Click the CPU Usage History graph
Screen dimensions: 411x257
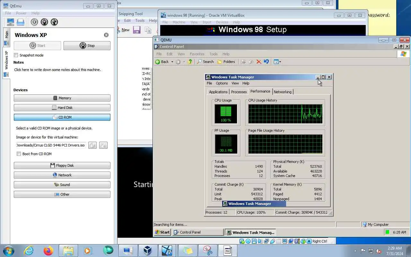[285, 114]
